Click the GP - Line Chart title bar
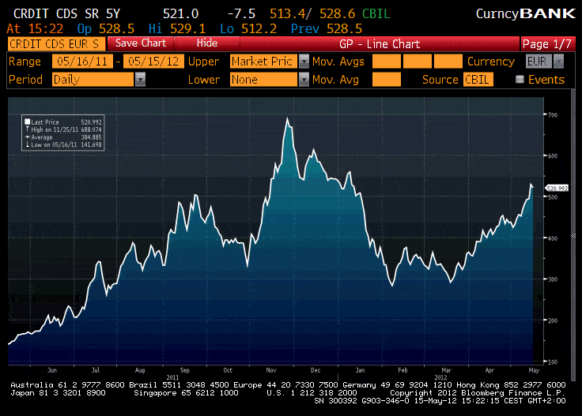The image size is (582, 416). point(378,43)
